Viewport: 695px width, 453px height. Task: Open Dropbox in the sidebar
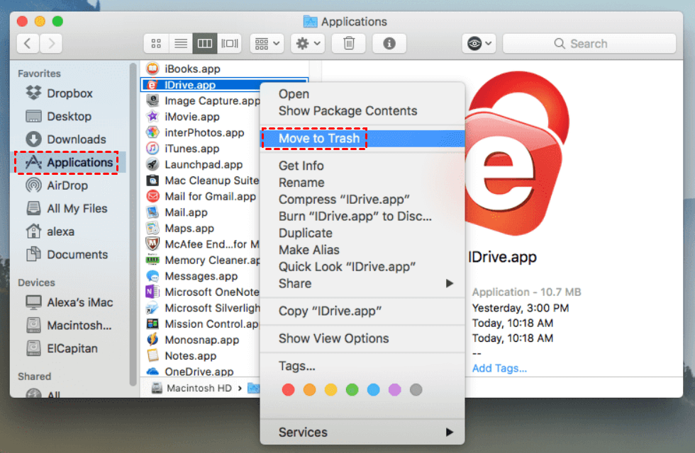click(69, 93)
